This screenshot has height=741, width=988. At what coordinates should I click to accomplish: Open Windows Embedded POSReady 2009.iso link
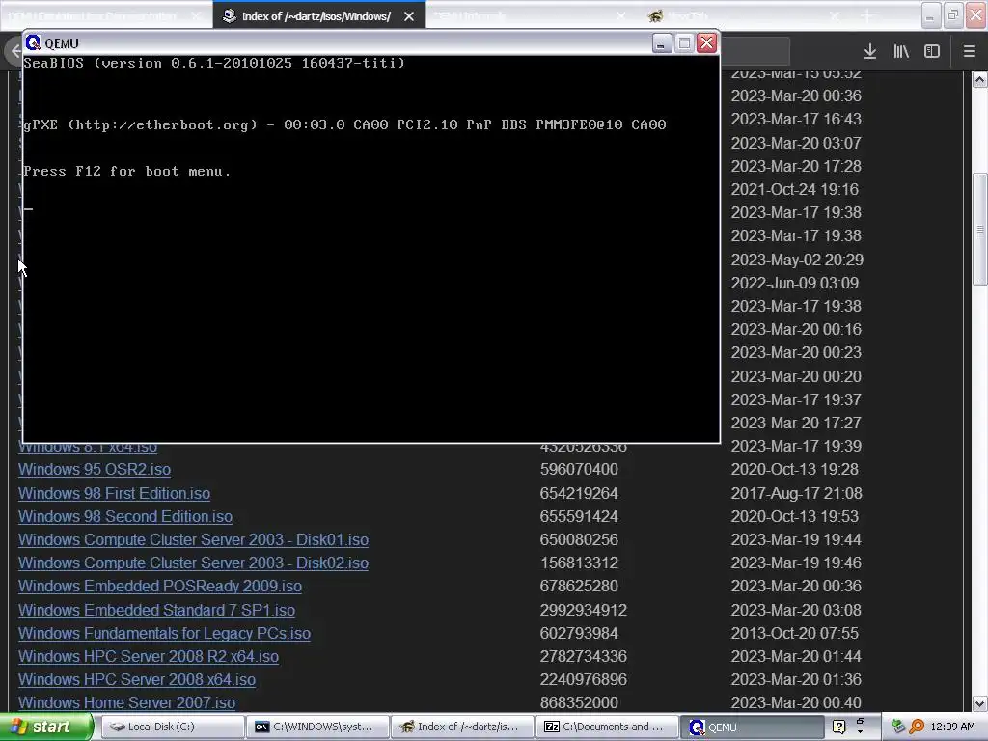[160, 586]
